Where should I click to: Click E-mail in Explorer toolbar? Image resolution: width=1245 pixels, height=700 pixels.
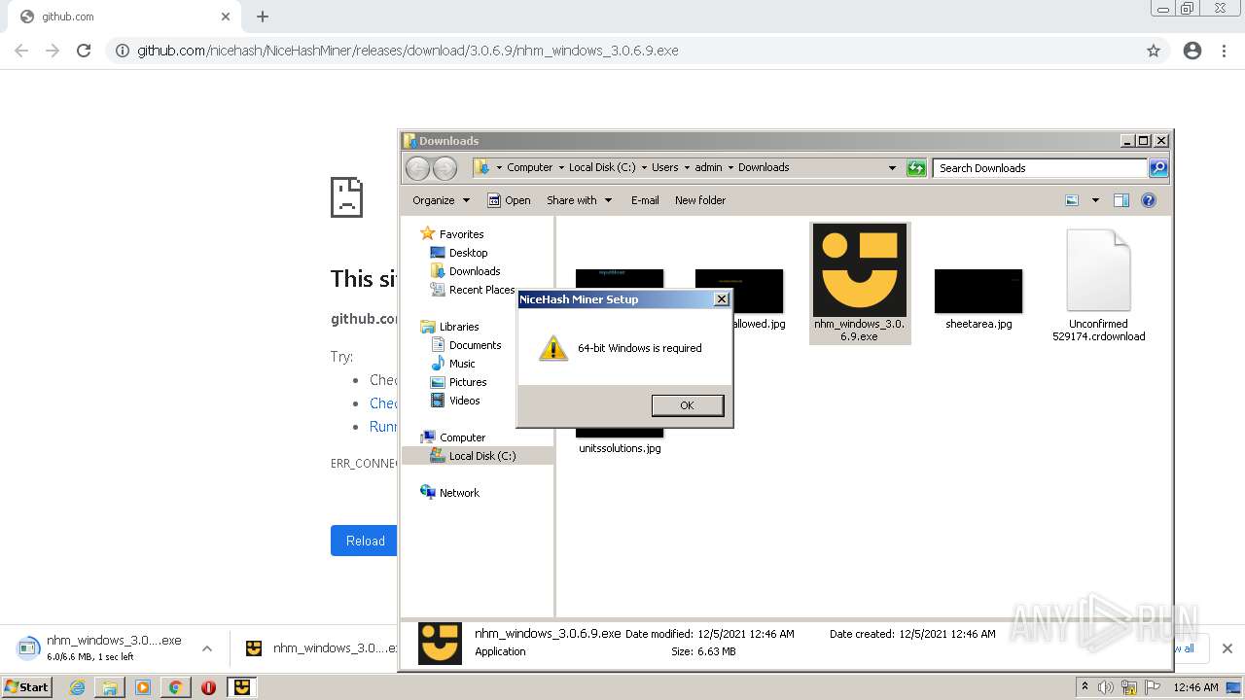(645, 200)
